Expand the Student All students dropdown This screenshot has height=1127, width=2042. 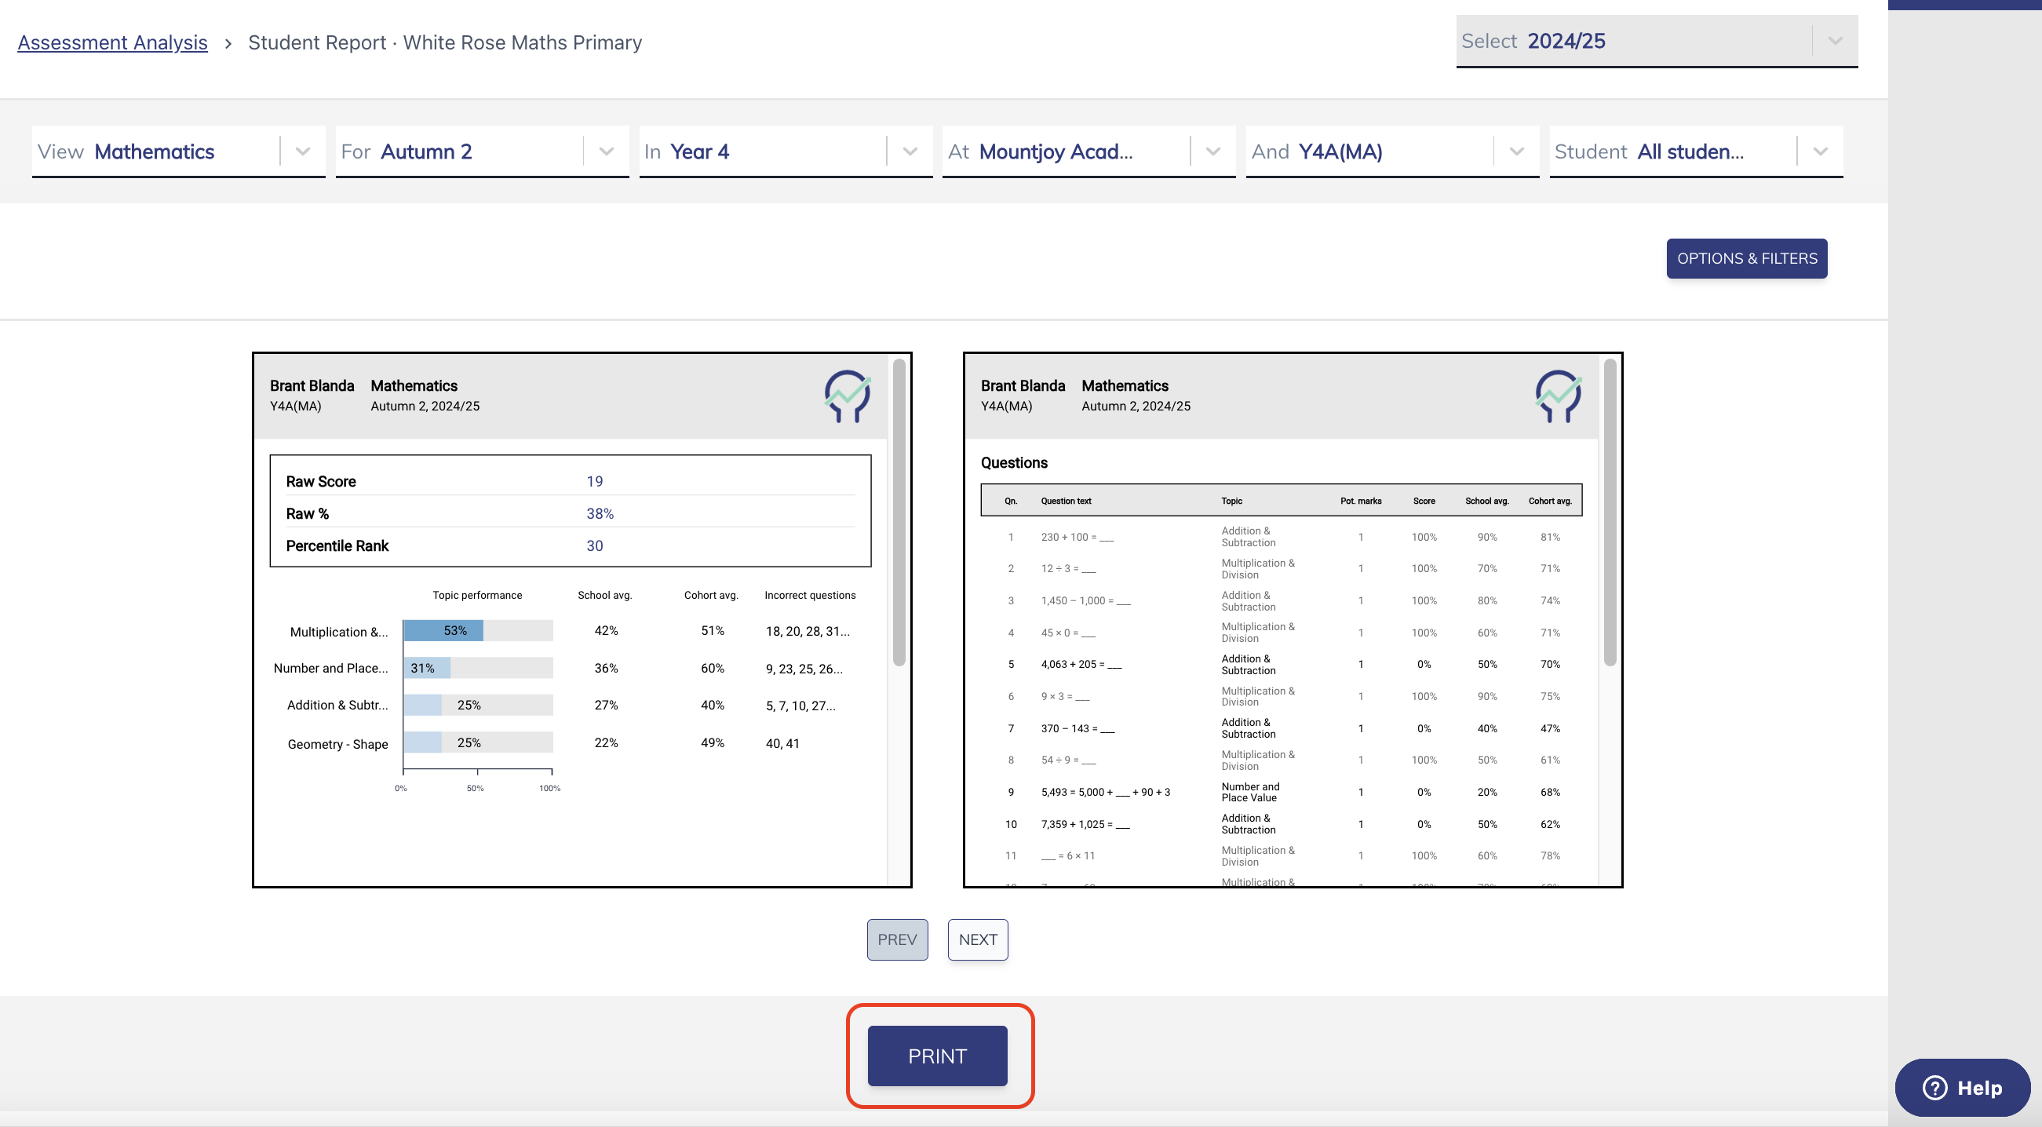1697,151
